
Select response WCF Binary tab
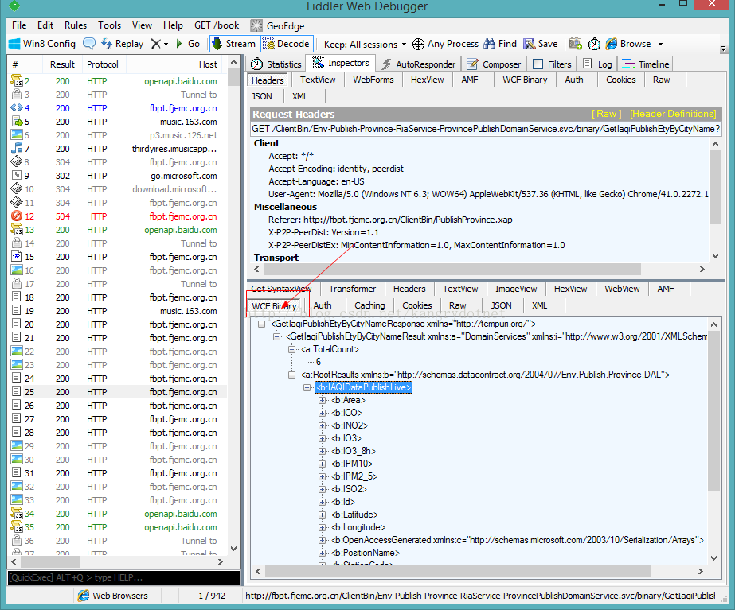tap(274, 305)
